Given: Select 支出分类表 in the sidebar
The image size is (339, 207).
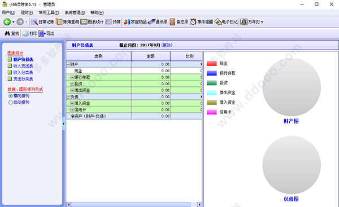Looking at the screenshot, I should (x=23, y=79).
